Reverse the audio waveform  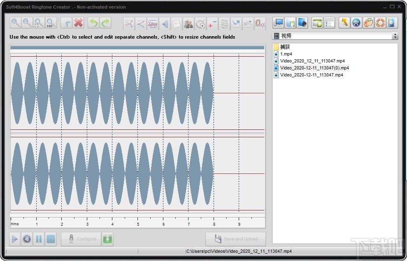pyautogui.click(x=165, y=23)
